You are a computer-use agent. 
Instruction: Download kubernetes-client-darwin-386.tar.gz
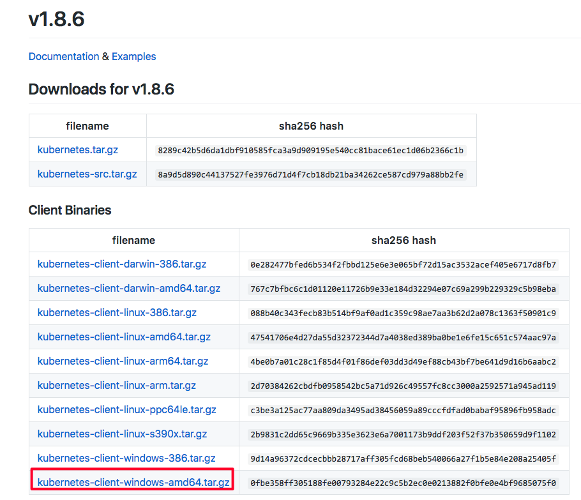[x=122, y=264]
